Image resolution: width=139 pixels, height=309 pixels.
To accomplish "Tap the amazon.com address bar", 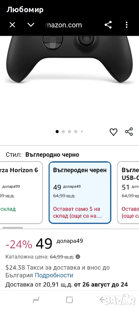I will point(63,25).
